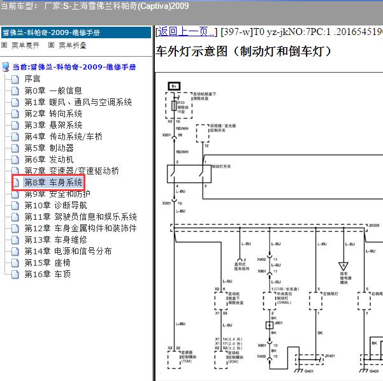The width and height of the screenshot is (383, 381).
Task: Click the G401 ground label in the diagram
Action: [x=309, y=371]
